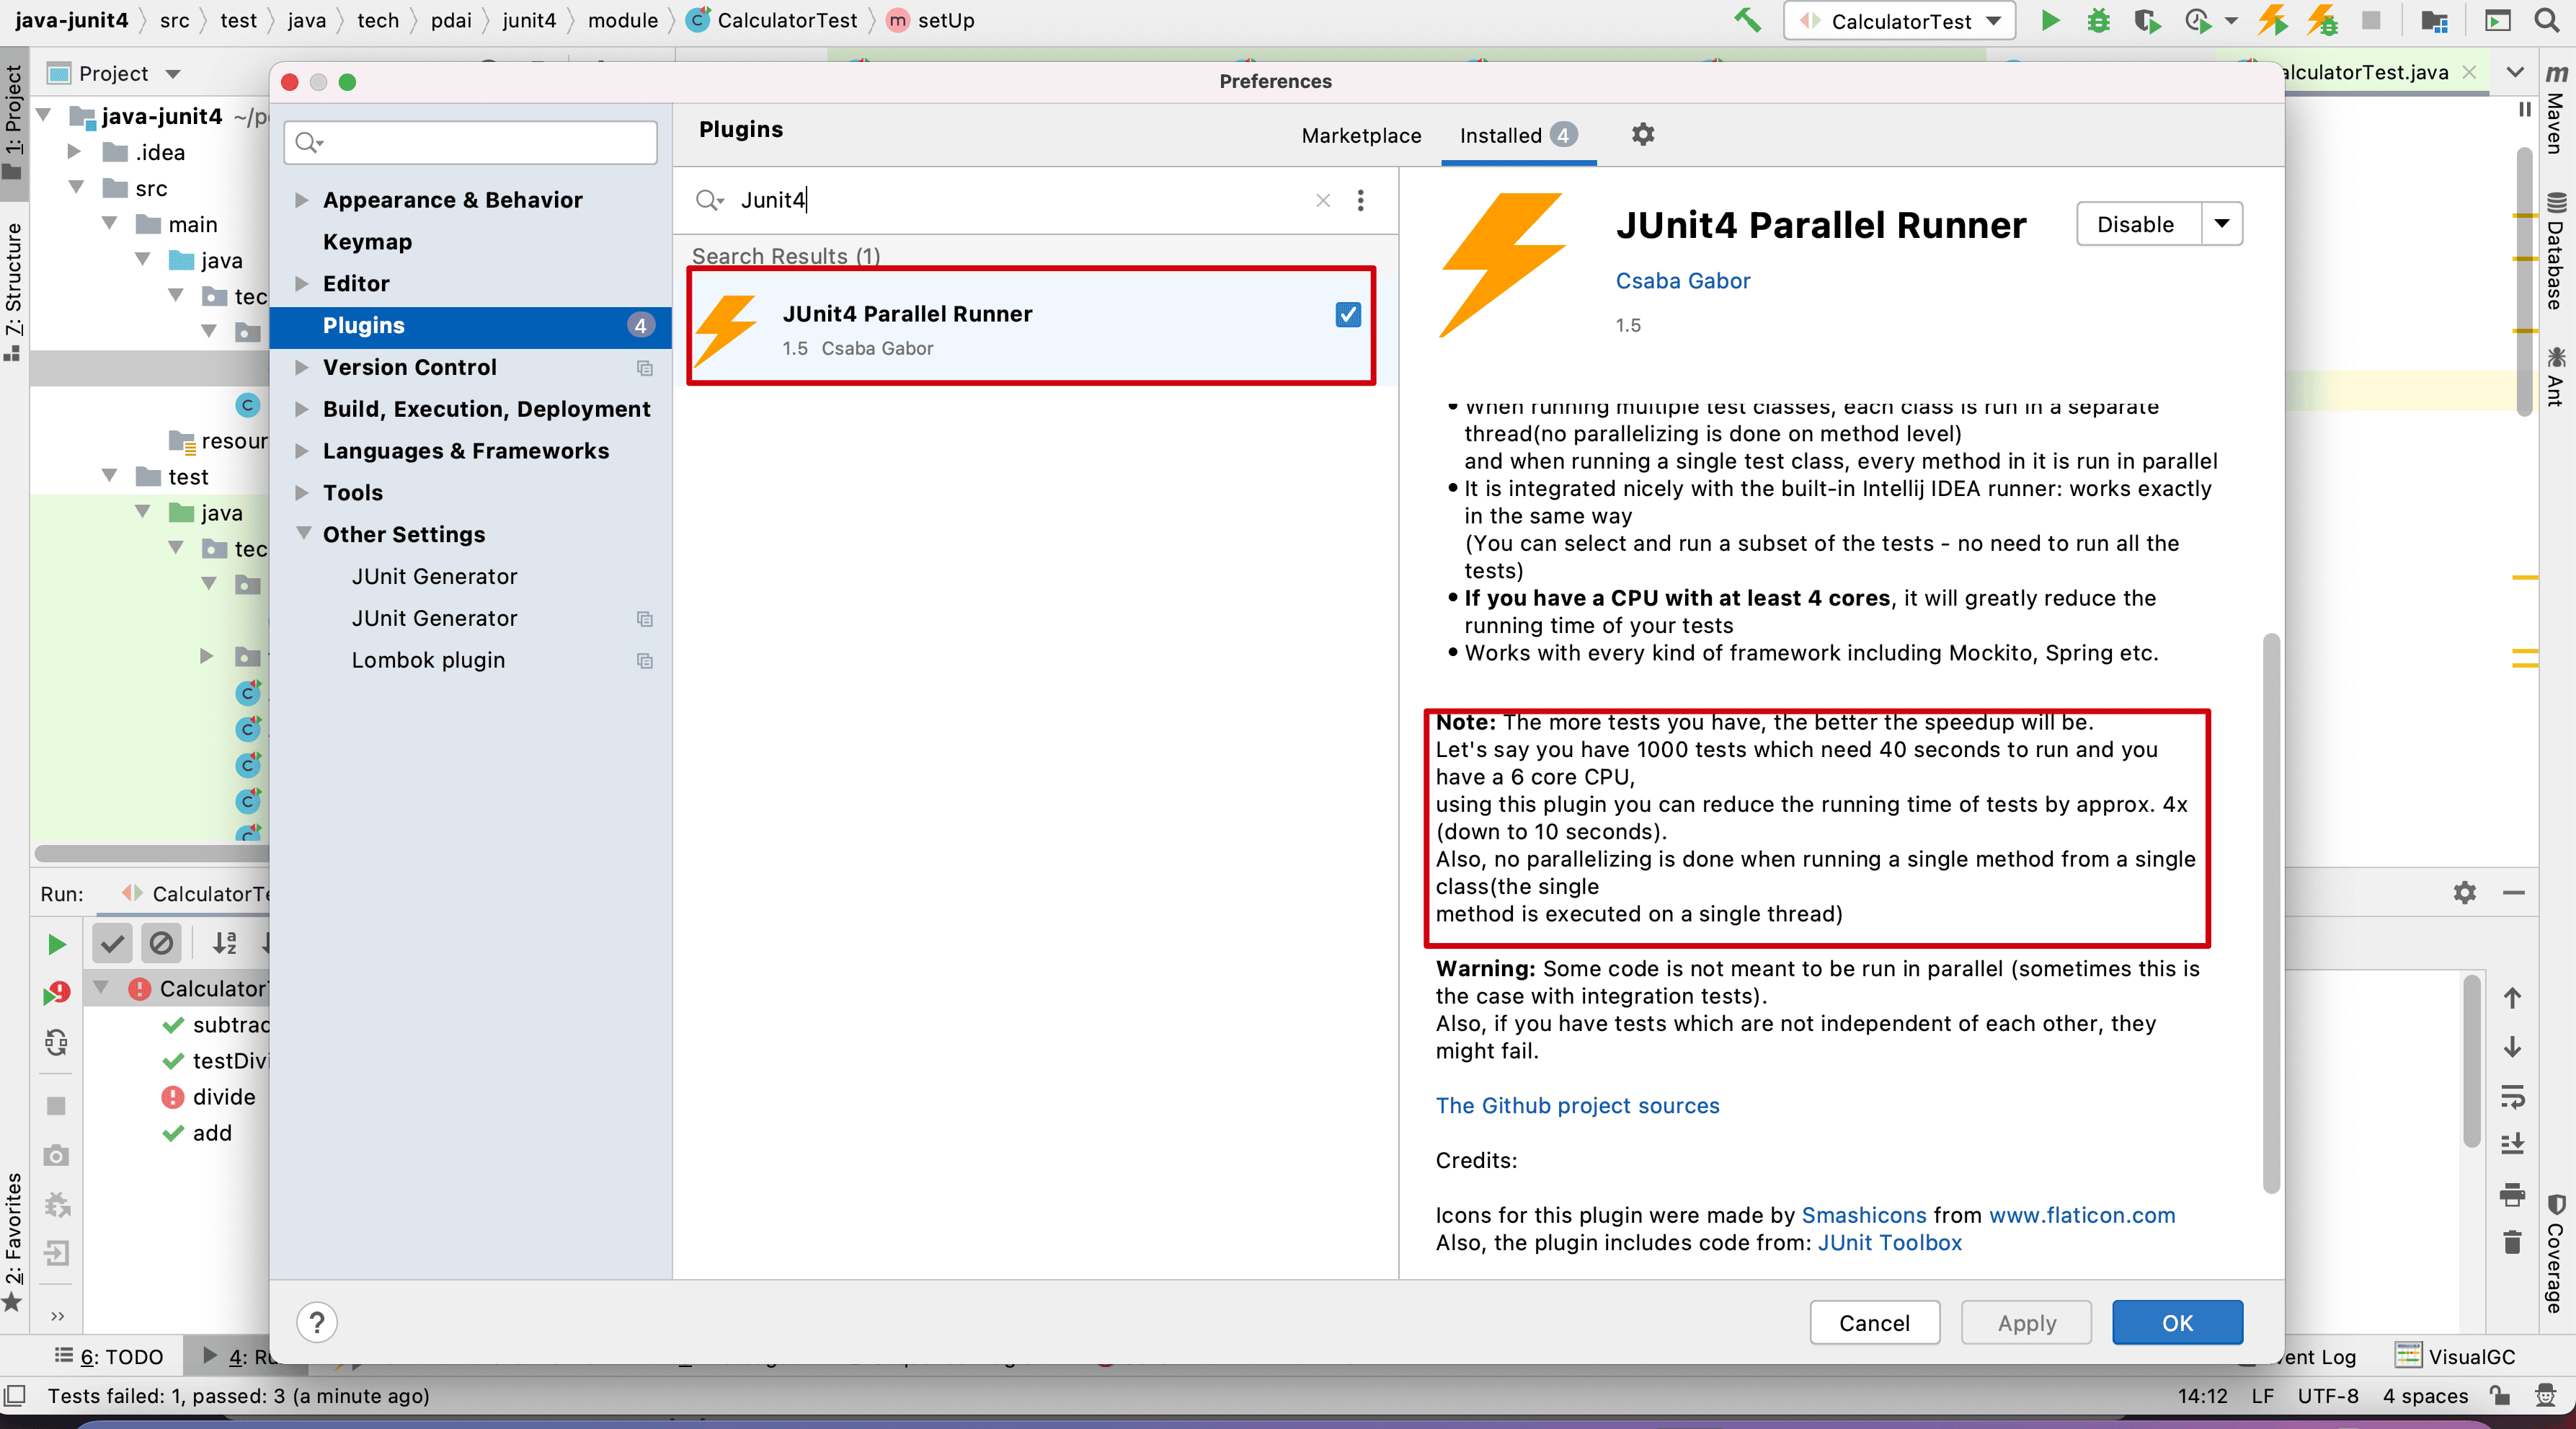Toggle show passed tests checkmark button
2576x1429 pixels.
click(x=112, y=943)
